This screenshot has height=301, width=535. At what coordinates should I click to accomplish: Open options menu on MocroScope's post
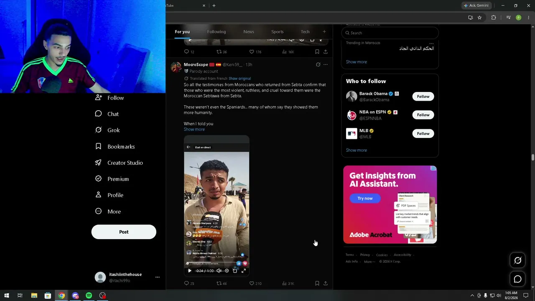tap(326, 65)
